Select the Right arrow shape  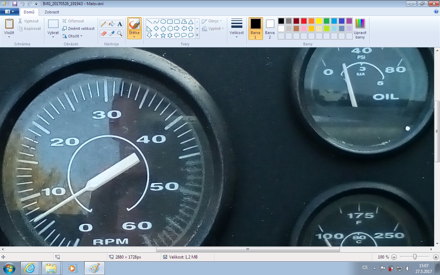point(177,29)
